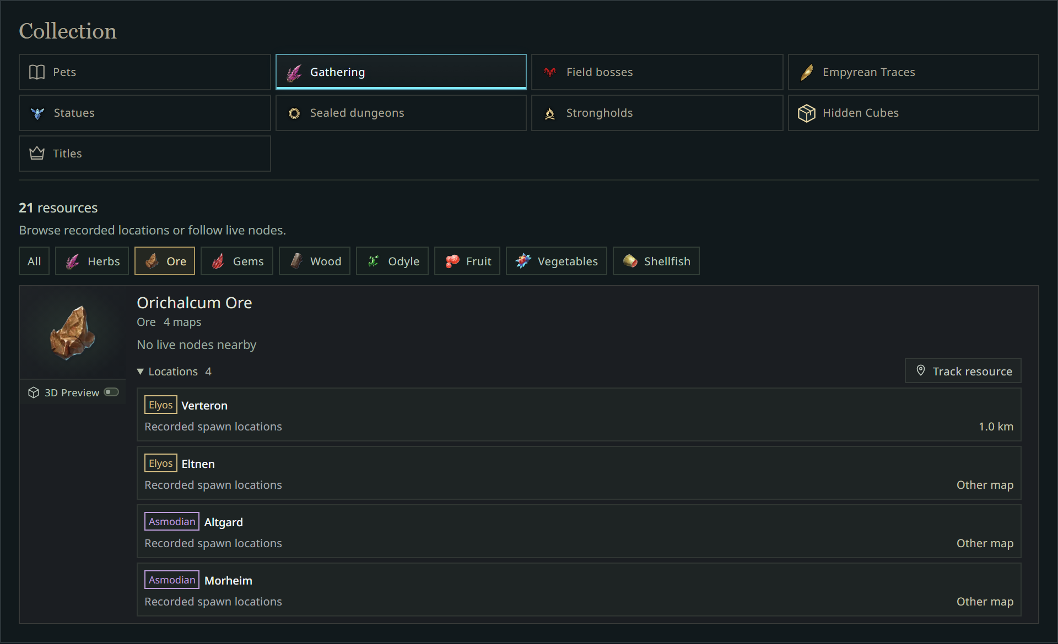Select the Gathering collection tab

(x=401, y=72)
